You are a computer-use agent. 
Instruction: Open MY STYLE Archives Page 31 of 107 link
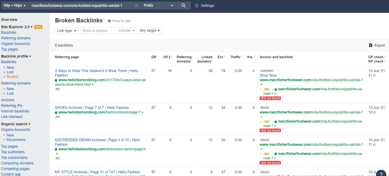[x=97, y=172]
